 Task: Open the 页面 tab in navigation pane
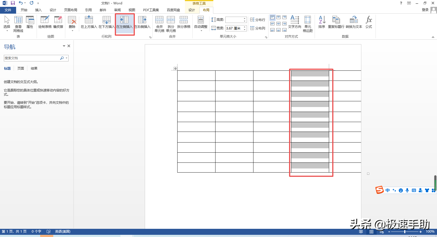[x=21, y=69]
